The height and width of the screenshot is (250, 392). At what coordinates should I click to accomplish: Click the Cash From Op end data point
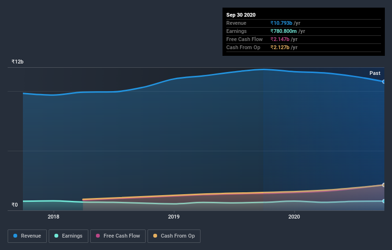coord(384,185)
